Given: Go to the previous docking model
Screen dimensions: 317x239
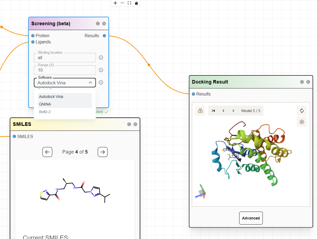Looking at the screenshot, I should click(x=223, y=111).
